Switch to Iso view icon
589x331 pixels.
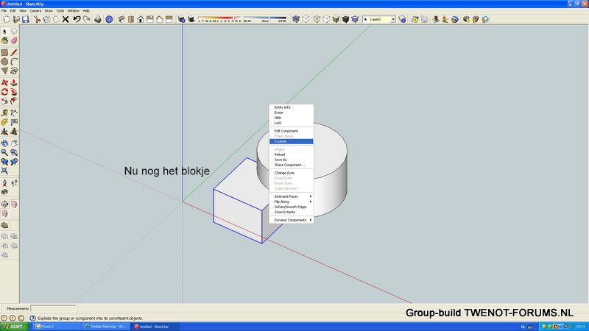(121, 19)
